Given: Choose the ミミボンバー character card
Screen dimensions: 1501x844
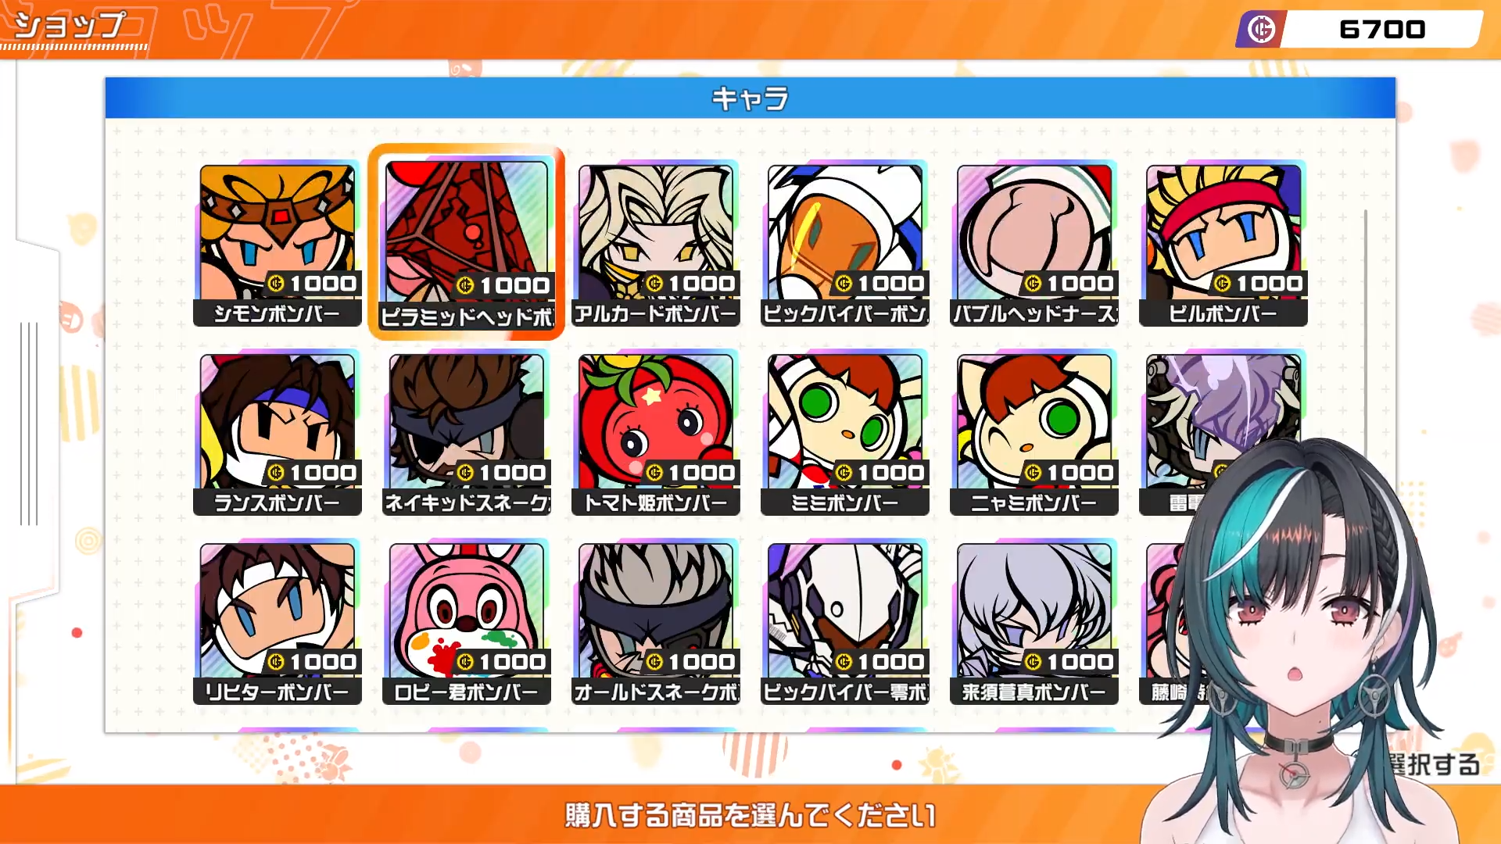Looking at the screenshot, I should coord(845,433).
